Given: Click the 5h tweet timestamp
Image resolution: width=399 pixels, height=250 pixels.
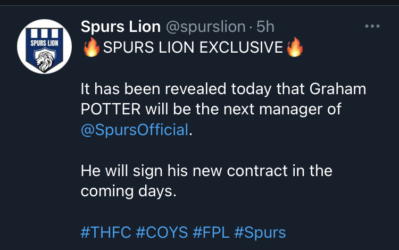Looking at the screenshot, I should pos(265,27).
